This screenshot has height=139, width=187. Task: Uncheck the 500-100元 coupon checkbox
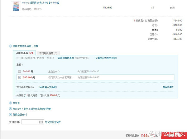tap(20, 78)
